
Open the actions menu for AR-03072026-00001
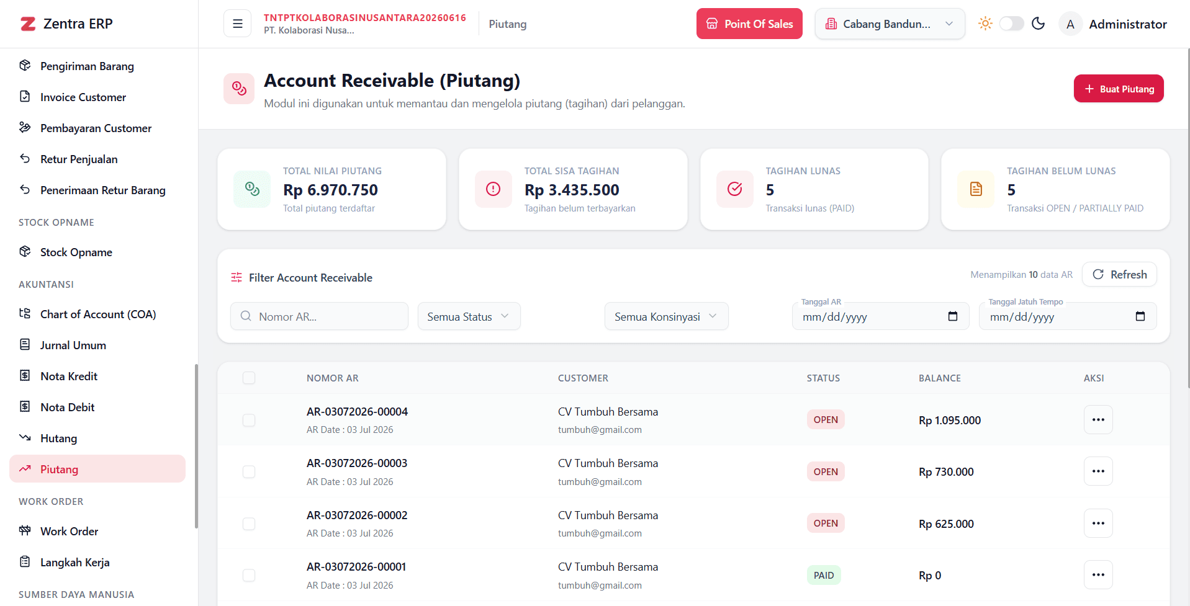click(x=1098, y=575)
